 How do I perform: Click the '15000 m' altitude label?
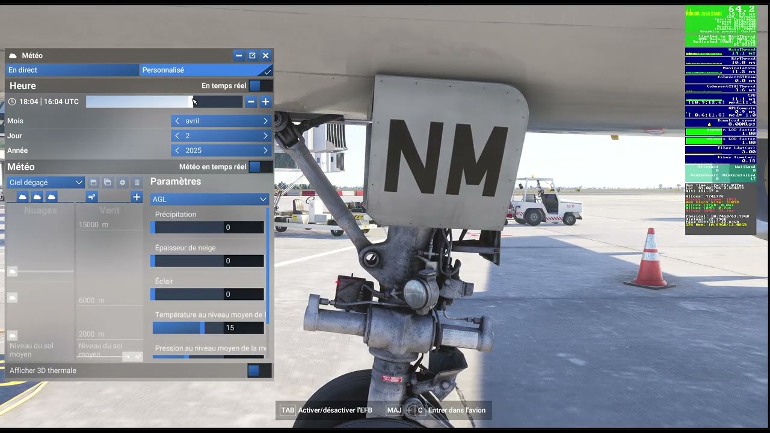pyautogui.click(x=93, y=224)
